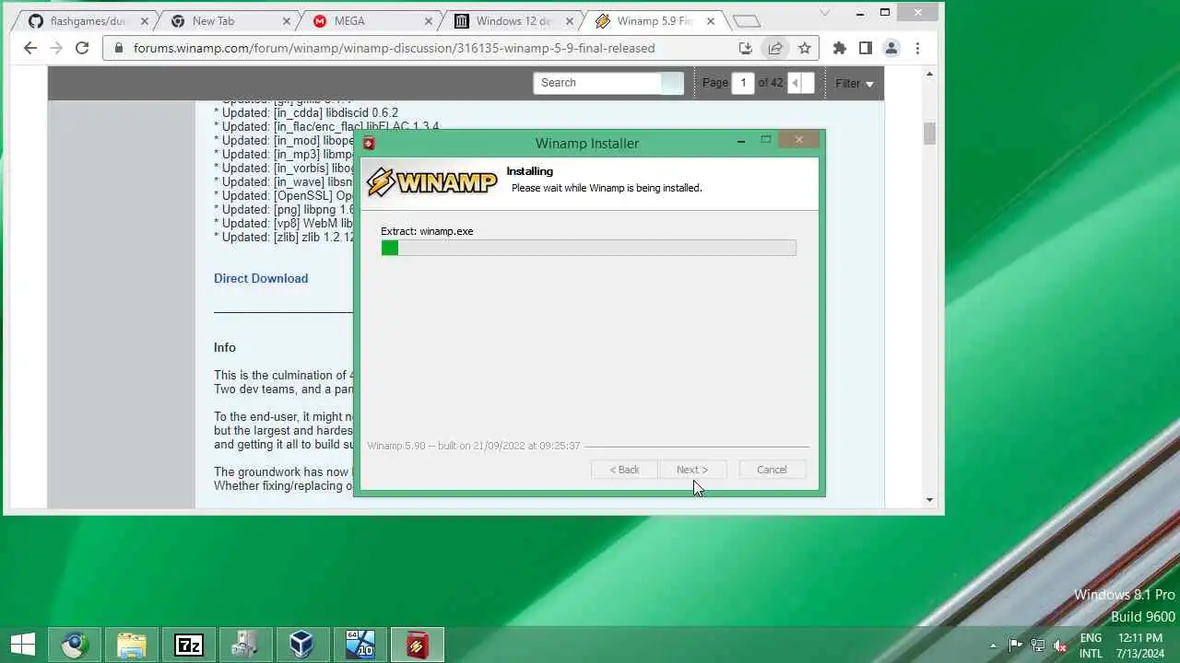The width and height of the screenshot is (1180, 663).
Task: Select the Winamp installer taskbar button
Action: coord(417,645)
